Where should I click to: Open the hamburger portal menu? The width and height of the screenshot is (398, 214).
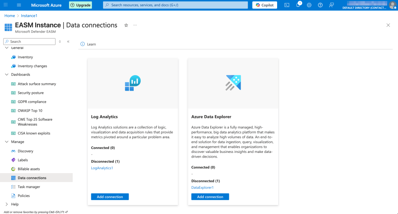coord(19,5)
